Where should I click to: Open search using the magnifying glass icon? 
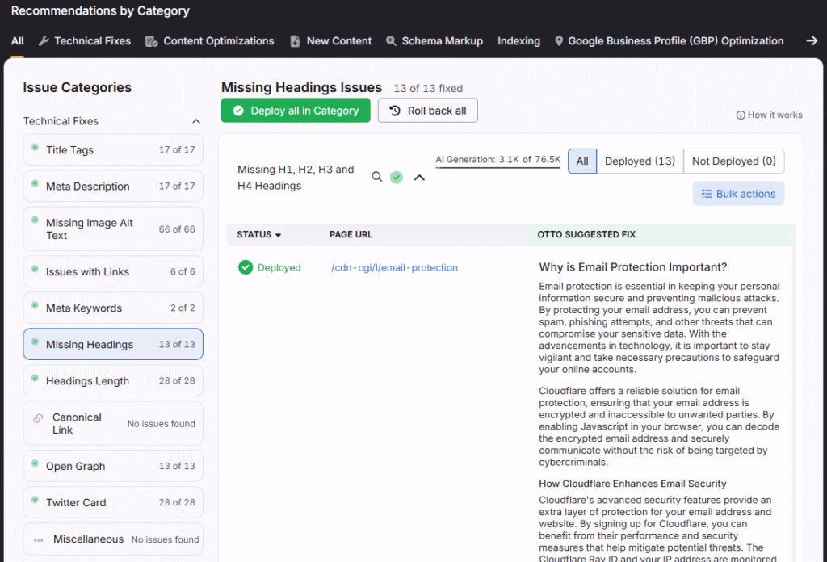coord(376,176)
